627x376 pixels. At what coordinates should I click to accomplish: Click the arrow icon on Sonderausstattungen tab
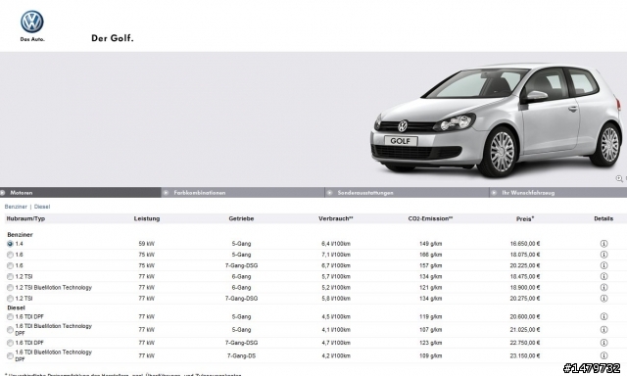pyautogui.click(x=329, y=193)
